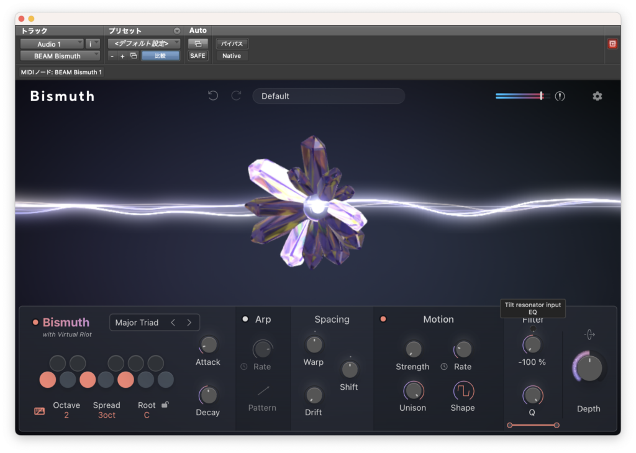Disable the Motion section toggle
This screenshot has height=453, width=636.
[x=383, y=320]
